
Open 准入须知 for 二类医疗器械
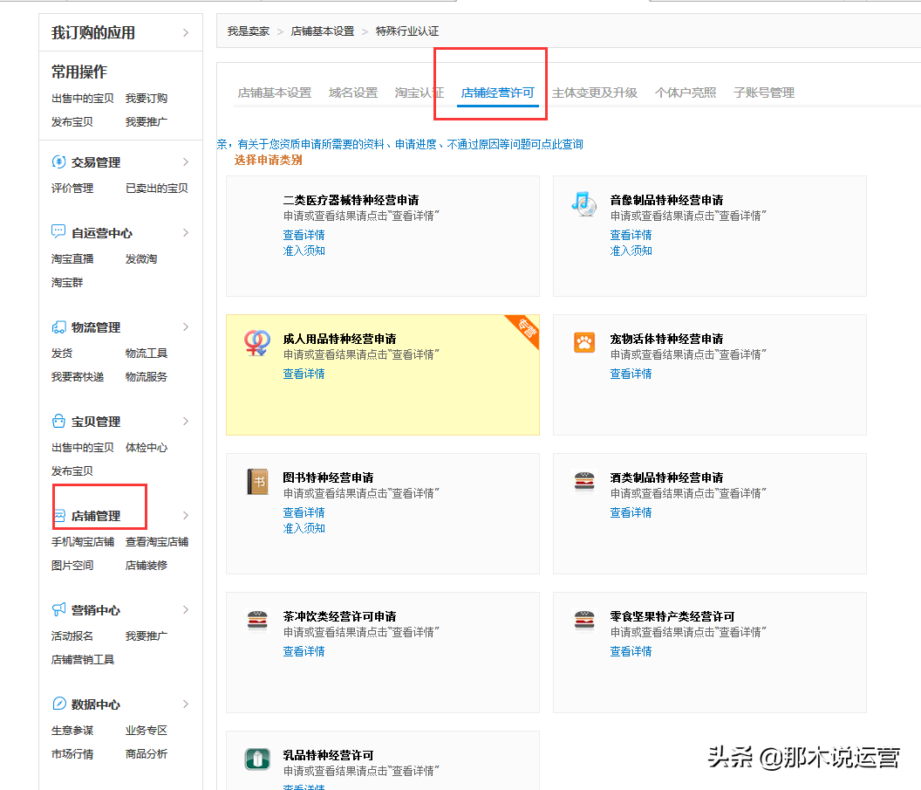click(304, 251)
